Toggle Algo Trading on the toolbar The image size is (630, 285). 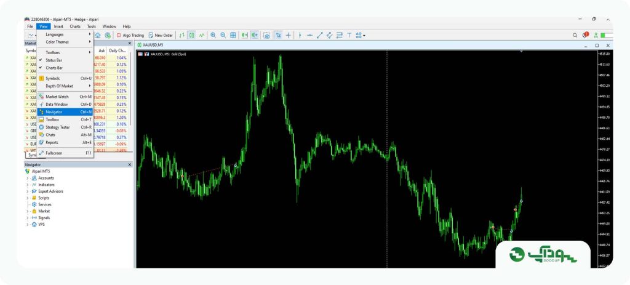click(x=130, y=35)
